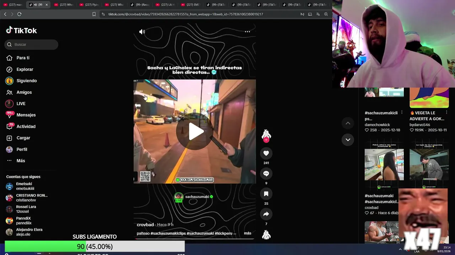This screenshot has width=455, height=255.
Task: Bookmark this page from the browser toolbar
Action: click(94, 14)
